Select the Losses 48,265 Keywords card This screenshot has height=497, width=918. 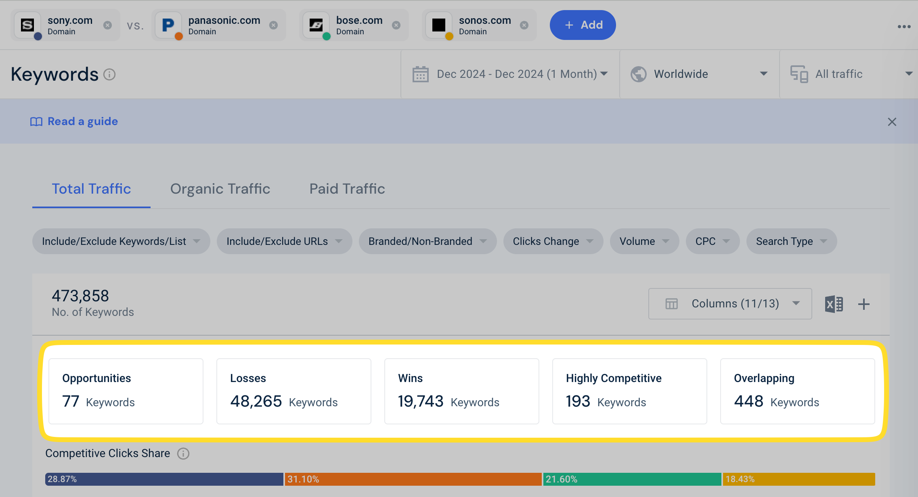coord(294,391)
